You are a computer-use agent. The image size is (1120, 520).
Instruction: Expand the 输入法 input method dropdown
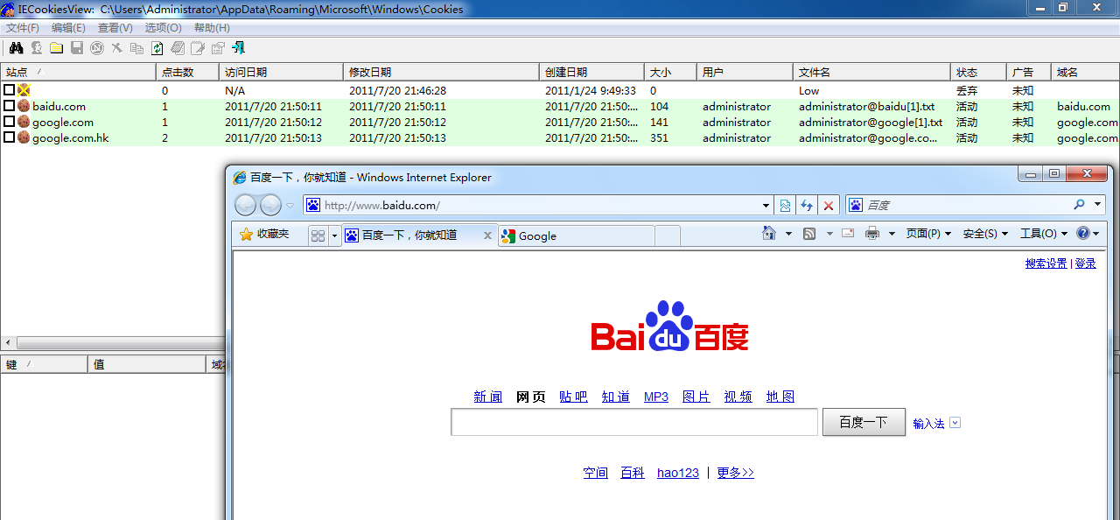pos(955,423)
